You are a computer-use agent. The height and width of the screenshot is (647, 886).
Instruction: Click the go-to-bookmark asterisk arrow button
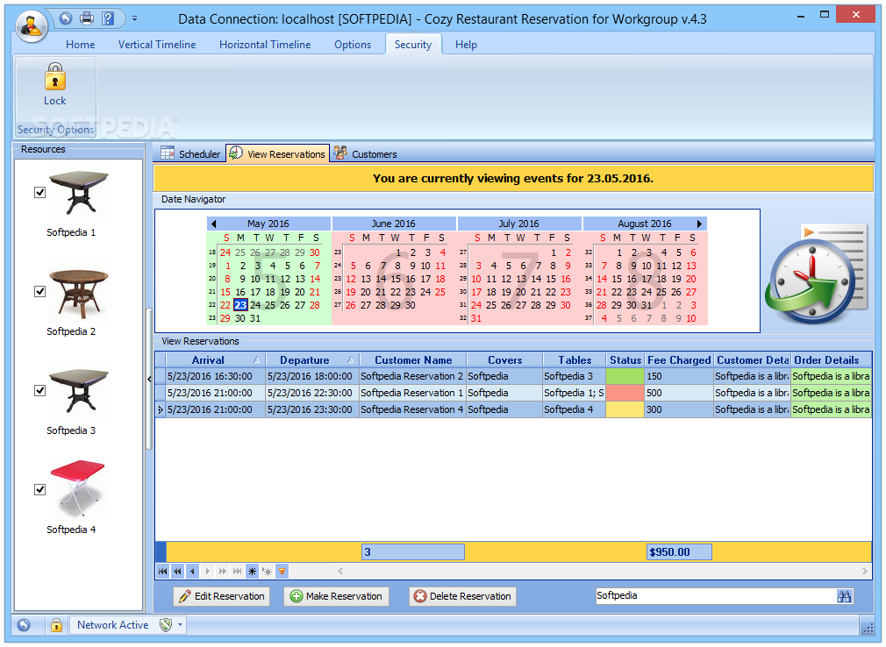pyautogui.click(x=267, y=572)
